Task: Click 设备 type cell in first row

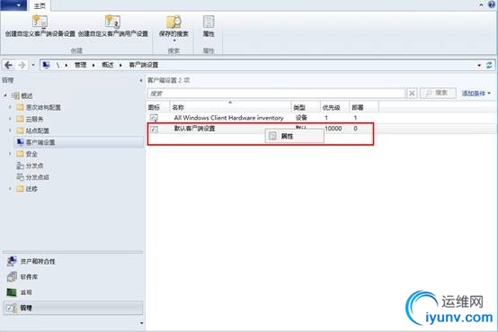Action: click(x=301, y=118)
